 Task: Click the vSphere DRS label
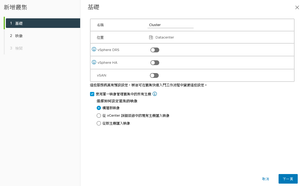pyautogui.click(x=108, y=50)
